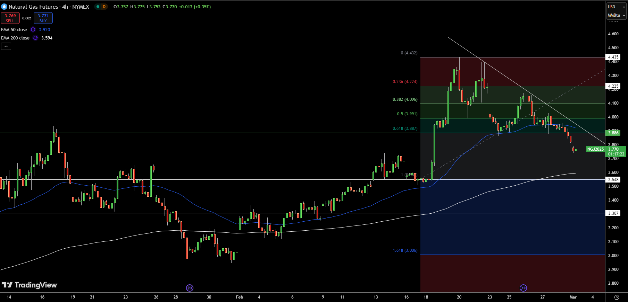
Task: Click the 3.000 price scale value
Action: 613,256
